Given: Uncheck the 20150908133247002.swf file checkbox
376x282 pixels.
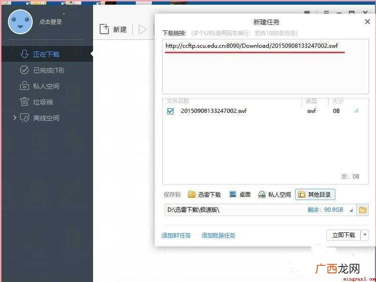Looking at the screenshot, I should pyautogui.click(x=171, y=111).
